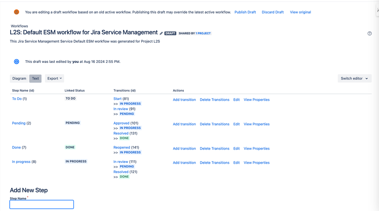Open the Export dropdown
Viewport: 379px width, 211px height.
[54, 78]
